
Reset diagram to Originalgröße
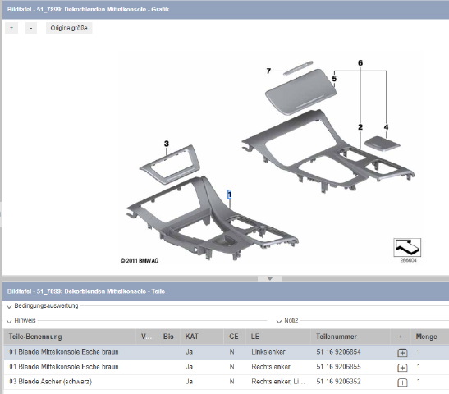pos(69,28)
